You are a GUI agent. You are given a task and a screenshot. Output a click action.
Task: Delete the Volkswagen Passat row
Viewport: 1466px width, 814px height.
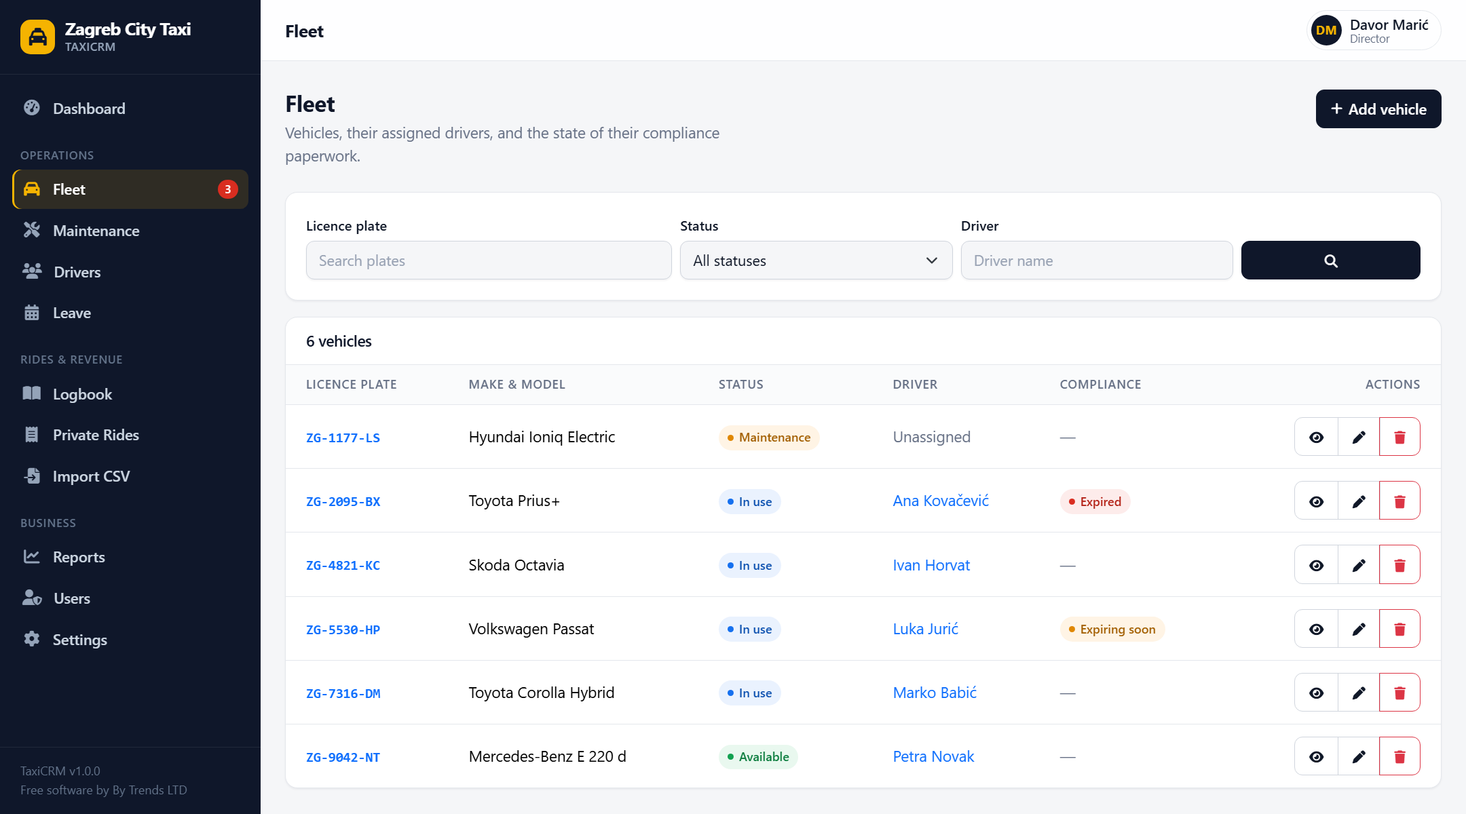point(1399,629)
